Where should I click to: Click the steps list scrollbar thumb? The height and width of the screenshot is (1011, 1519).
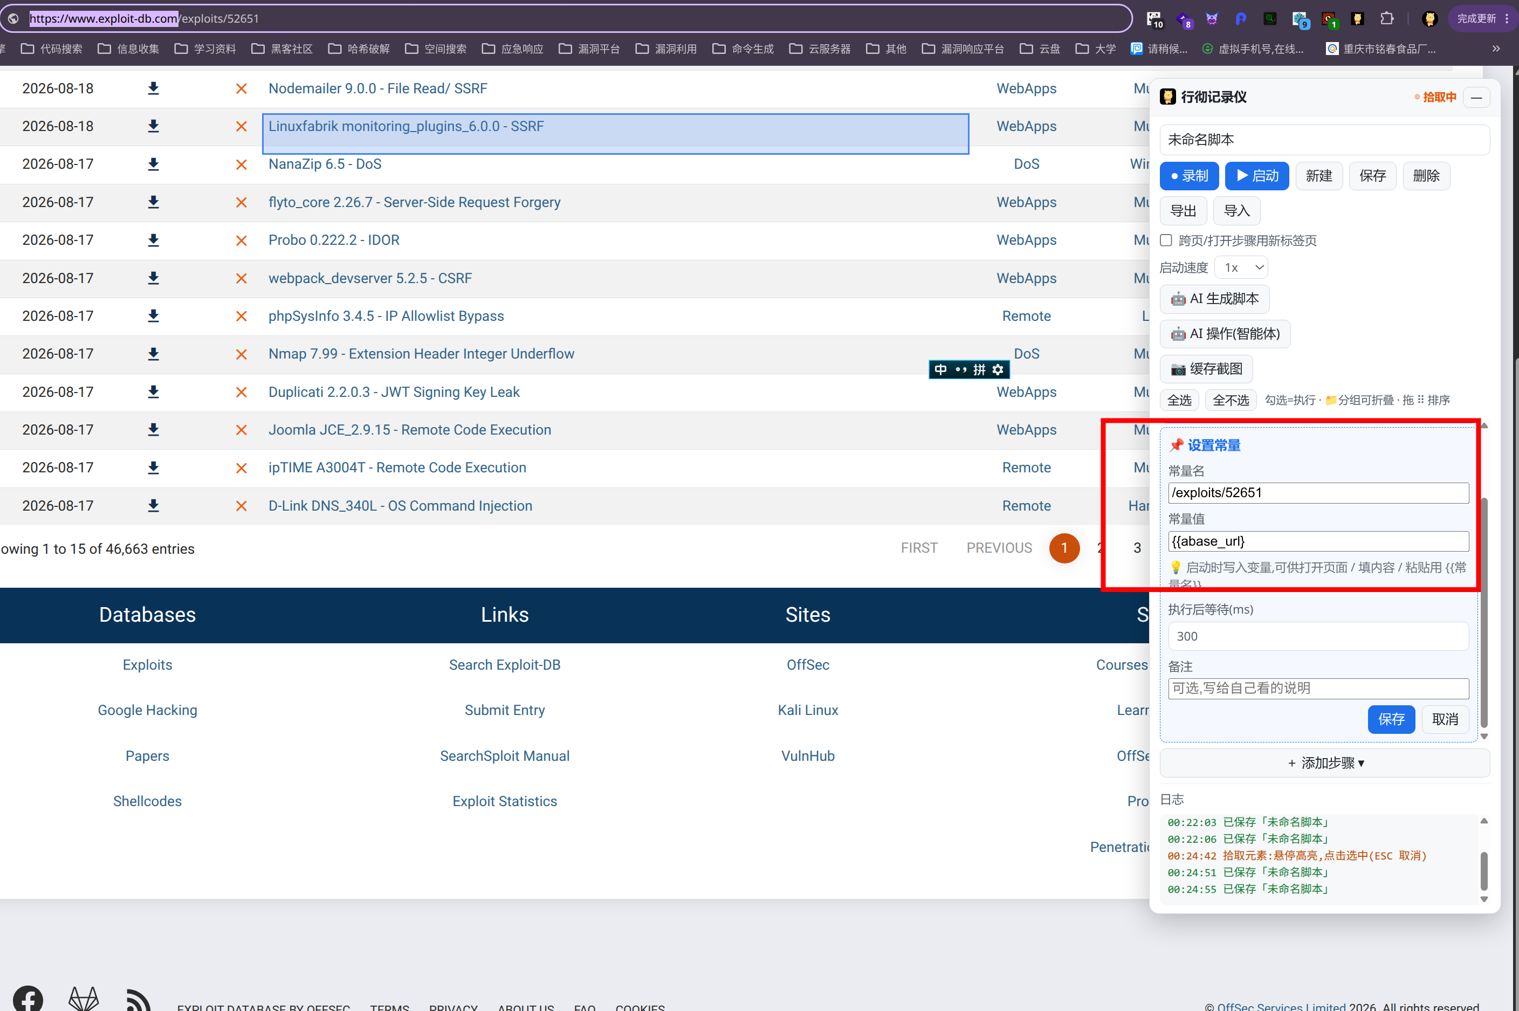1484,613
